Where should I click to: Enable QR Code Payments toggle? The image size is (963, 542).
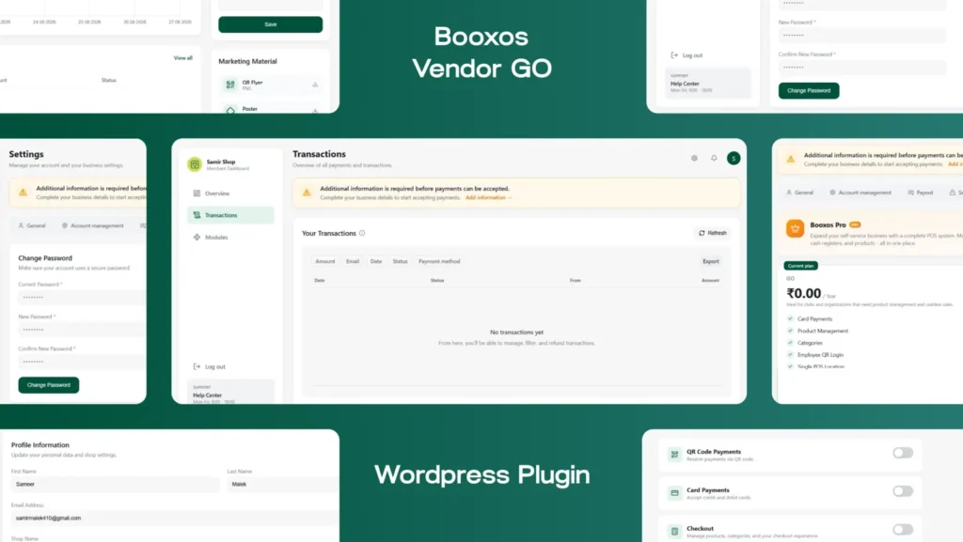(x=903, y=453)
